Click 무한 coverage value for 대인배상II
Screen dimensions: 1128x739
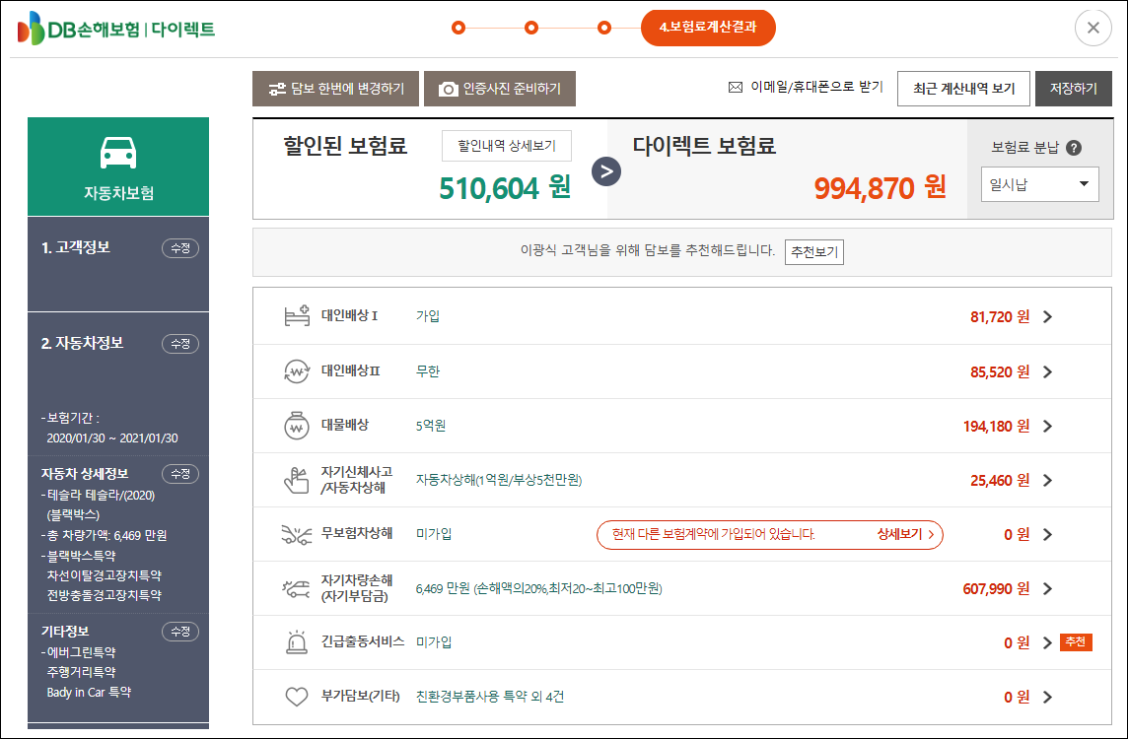pyautogui.click(x=427, y=371)
